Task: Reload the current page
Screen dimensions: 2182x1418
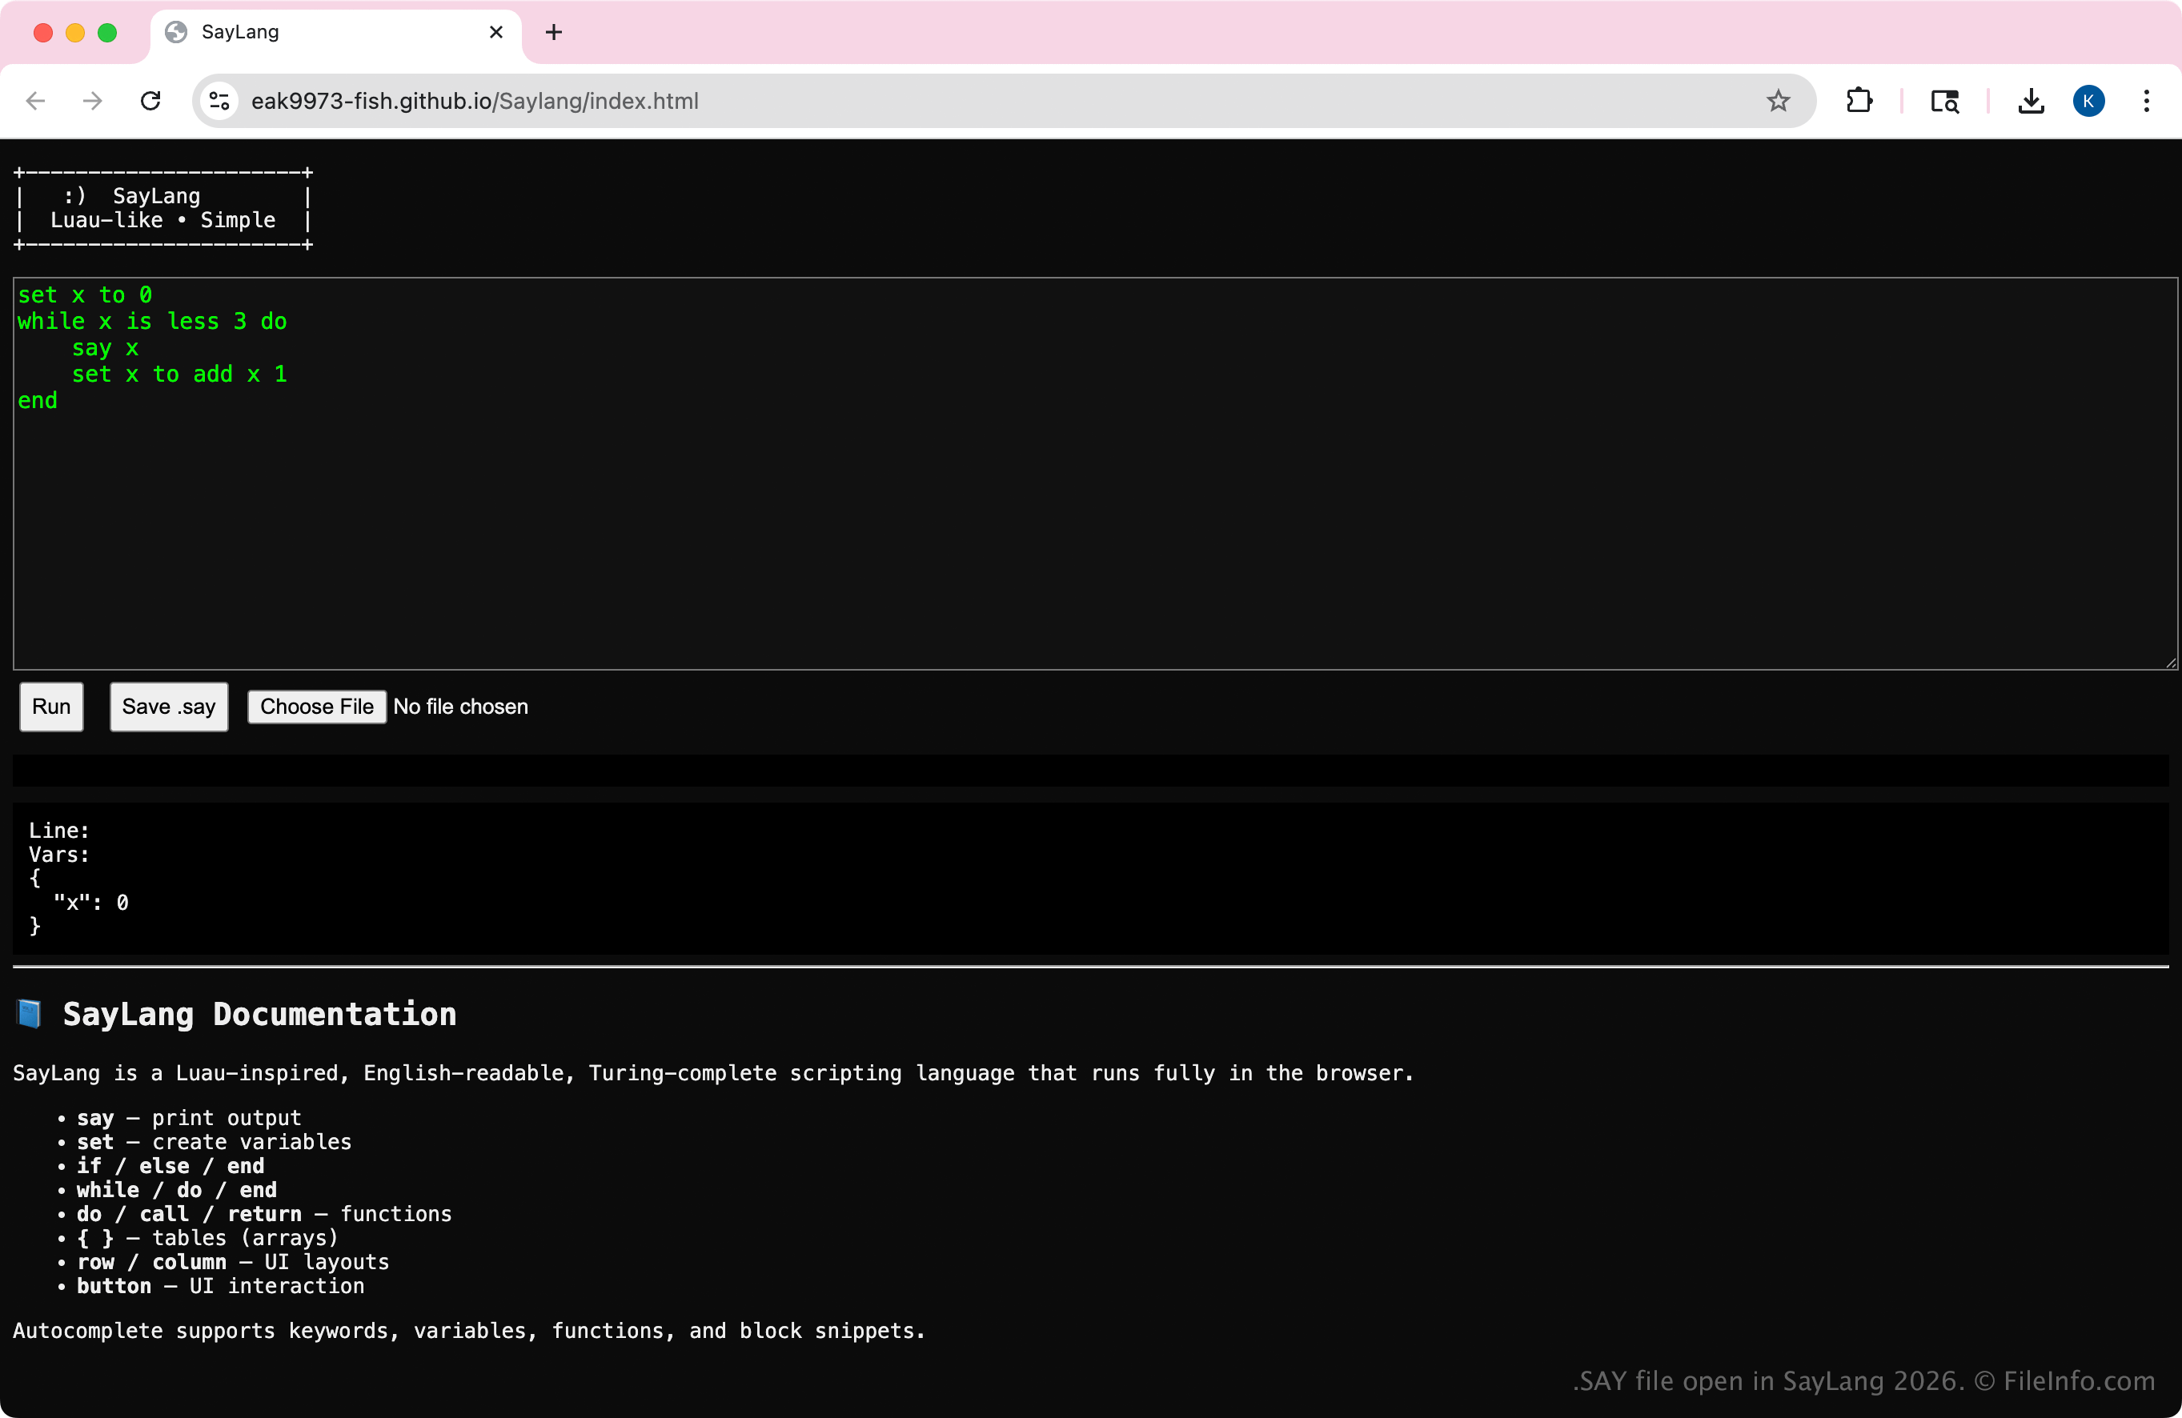Action: click(151, 101)
